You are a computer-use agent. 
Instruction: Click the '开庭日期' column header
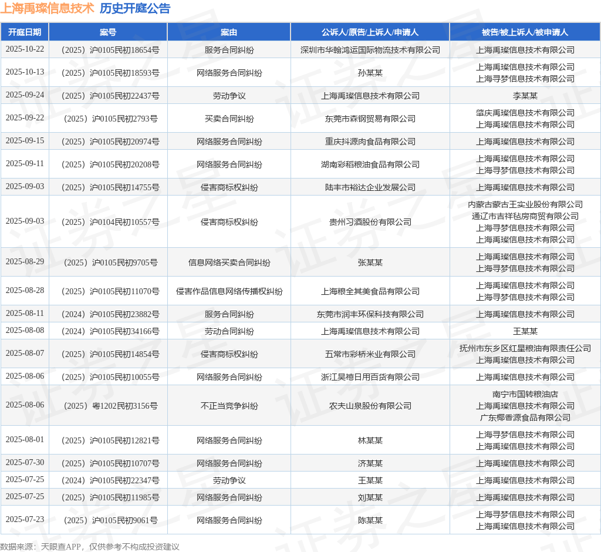click(x=25, y=32)
